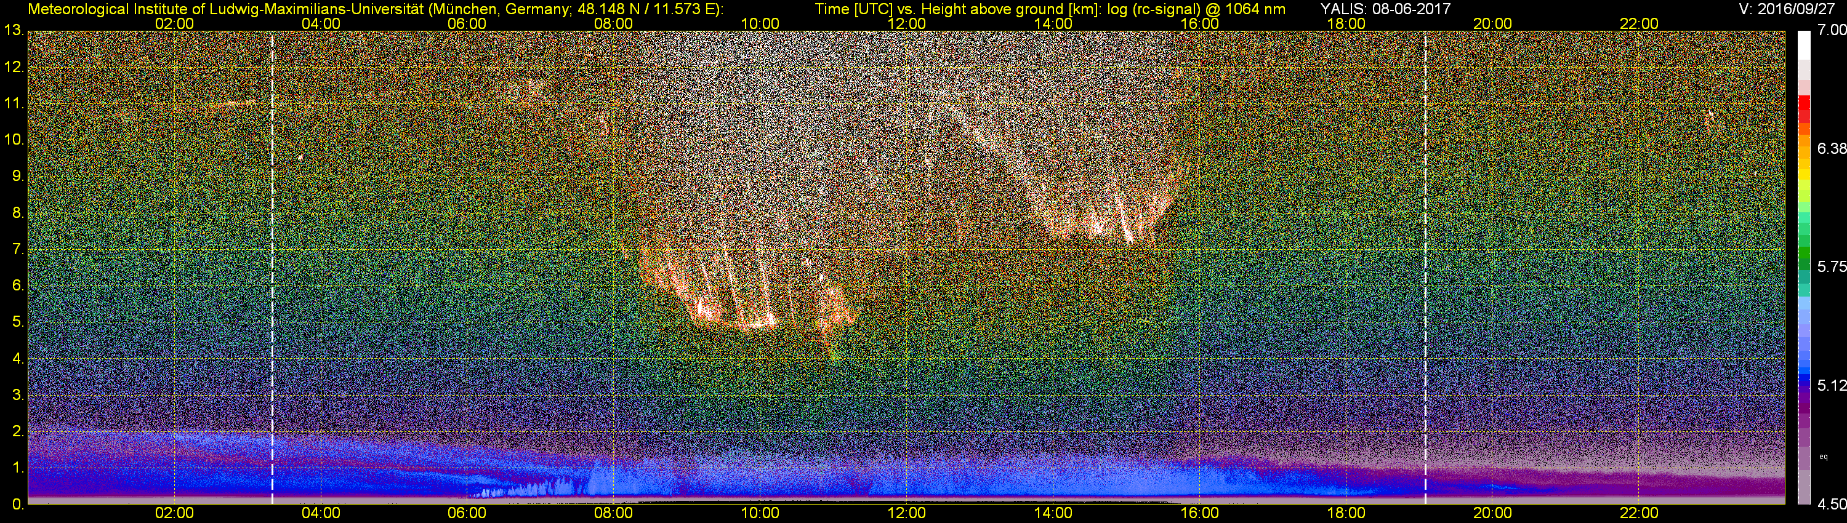Click the small "eq" label beside the color scale

[1824, 457]
